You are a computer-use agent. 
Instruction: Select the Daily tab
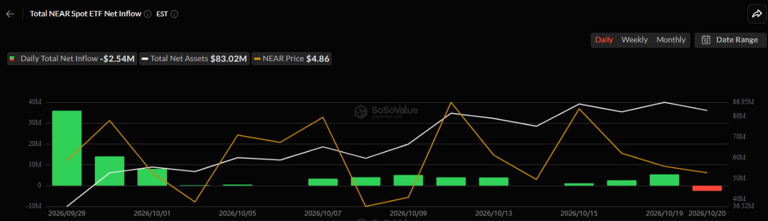(x=604, y=40)
